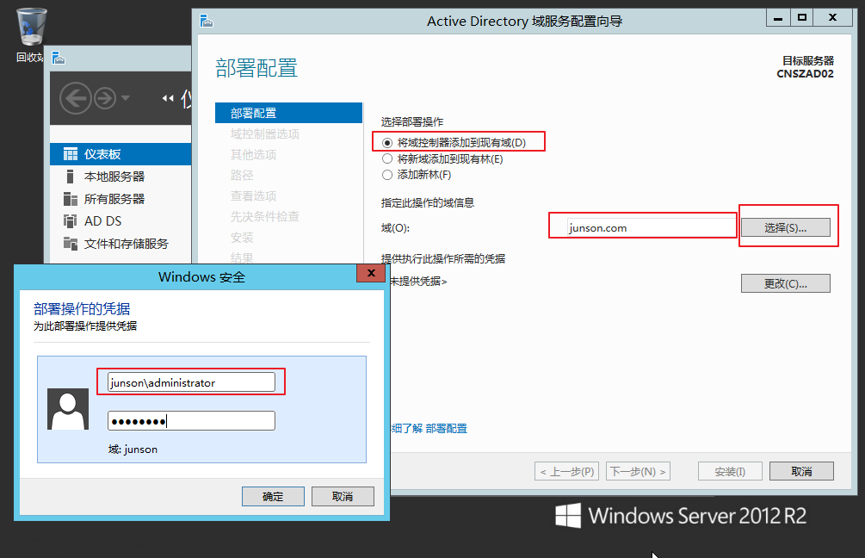865x558 pixels.
Task: Click the 安装(I) install button
Action: [x=730, y=471]
